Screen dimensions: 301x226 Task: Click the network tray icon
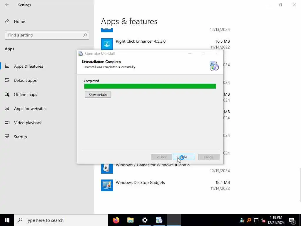pos(256,220)
